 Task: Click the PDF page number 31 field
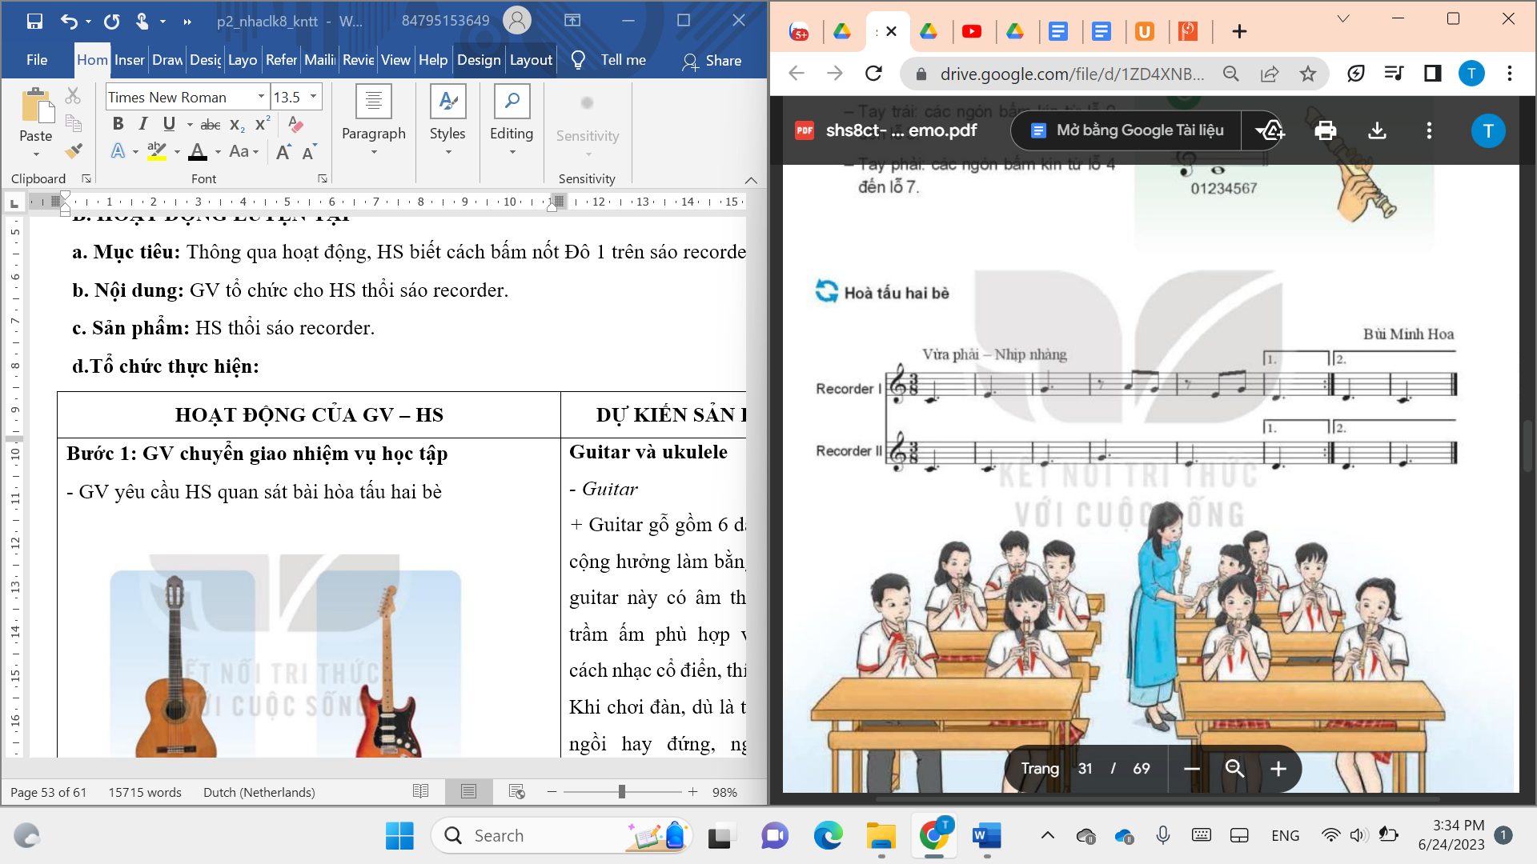[1085, 769]
